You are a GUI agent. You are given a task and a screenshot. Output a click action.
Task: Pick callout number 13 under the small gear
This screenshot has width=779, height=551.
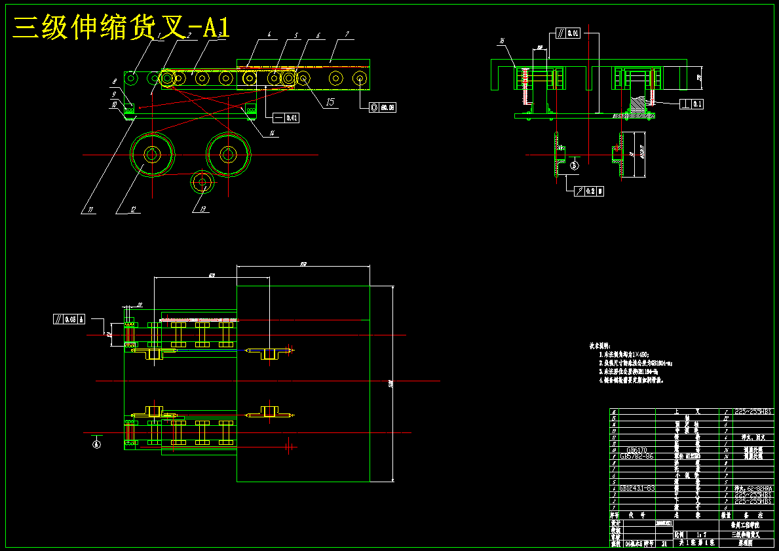[202, 210]
